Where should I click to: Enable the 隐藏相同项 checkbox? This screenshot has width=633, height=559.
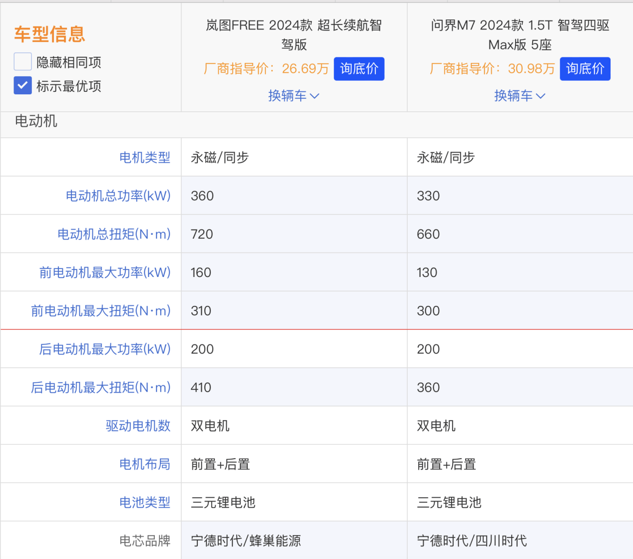(23, 62)
